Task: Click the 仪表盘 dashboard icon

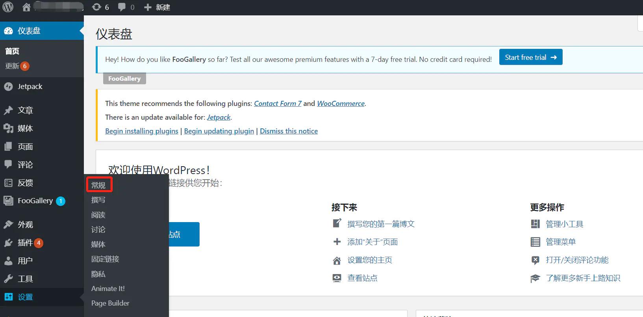Action: (x=8, y=31)
